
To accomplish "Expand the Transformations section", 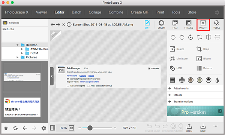I will [195, 101].
